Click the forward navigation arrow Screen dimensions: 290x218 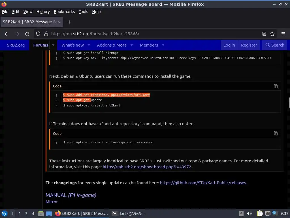pyautogui.click(x=17, y=34)
